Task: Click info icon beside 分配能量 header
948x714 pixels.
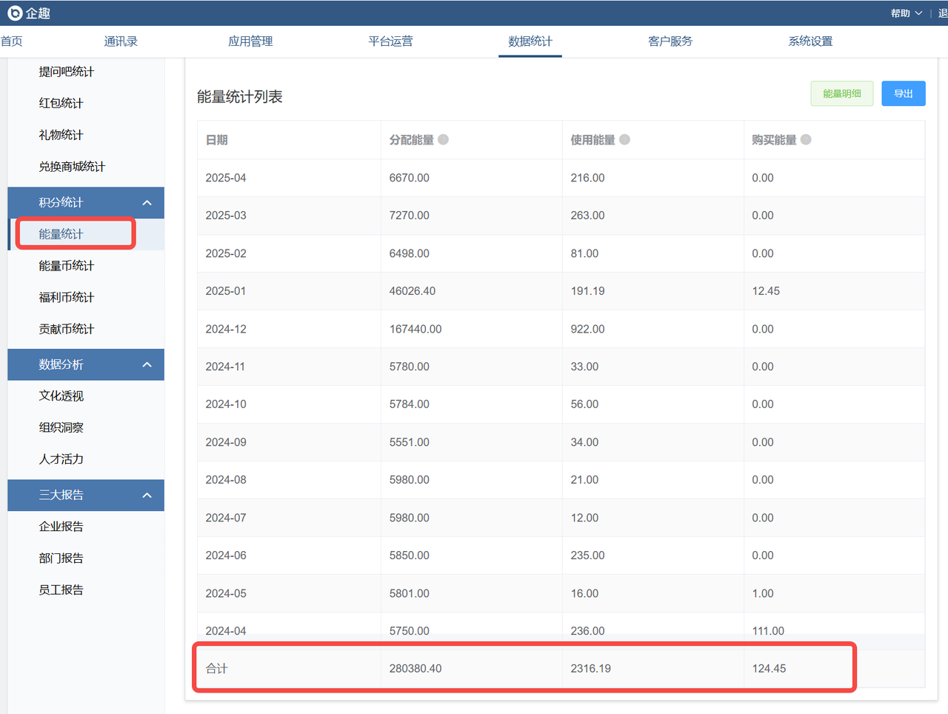Action: coord(443,139)
